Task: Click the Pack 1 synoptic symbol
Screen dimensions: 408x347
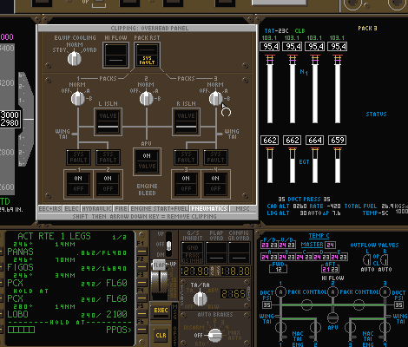Action: (280, 291)
